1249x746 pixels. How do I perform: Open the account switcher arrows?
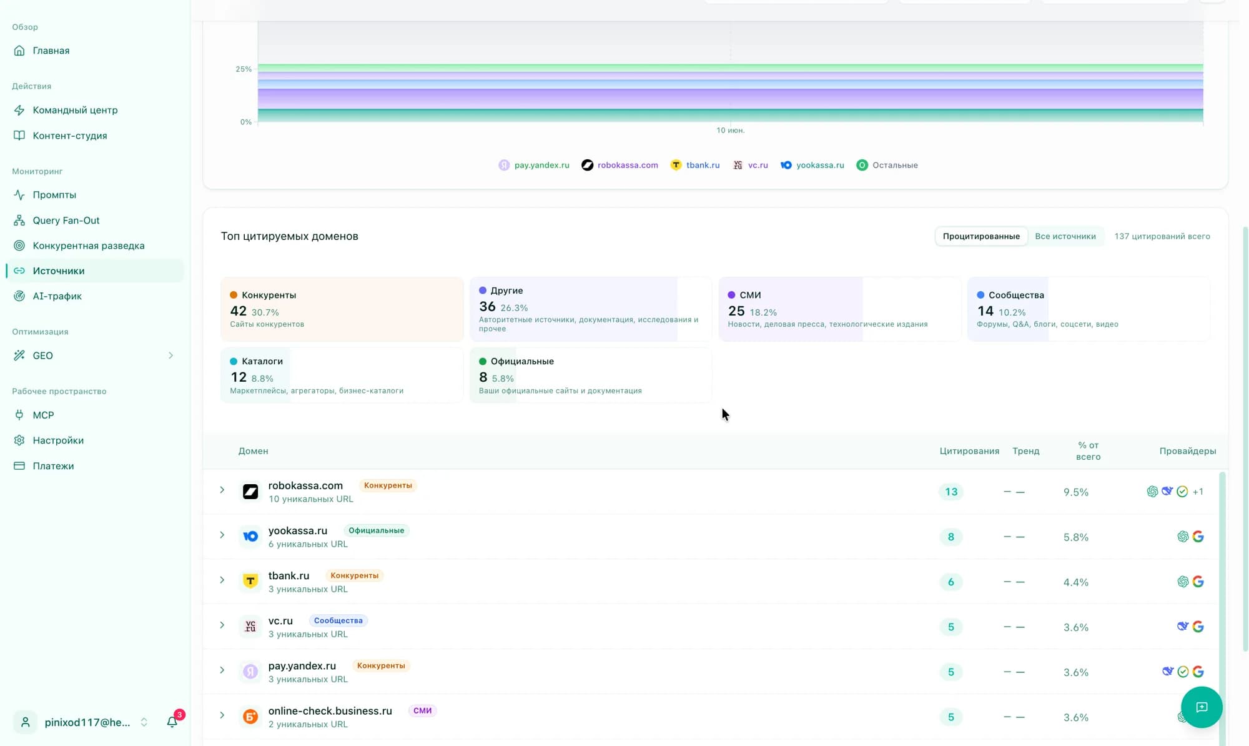(x=144, y=722)
